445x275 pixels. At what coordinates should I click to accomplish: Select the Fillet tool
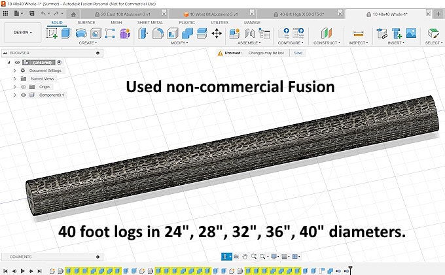(x=158, y=33)
